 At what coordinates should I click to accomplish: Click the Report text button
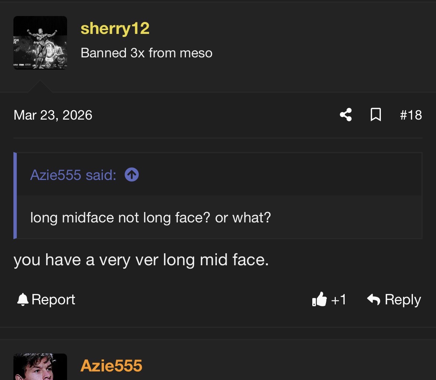[x=53, y=300]
